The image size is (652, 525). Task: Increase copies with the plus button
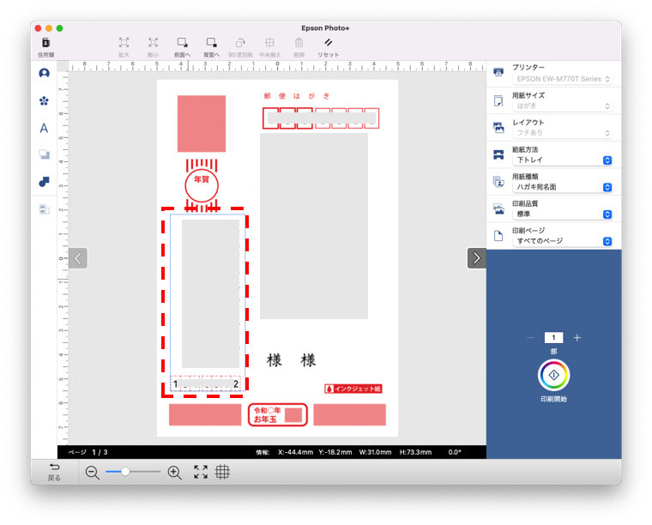577,338
